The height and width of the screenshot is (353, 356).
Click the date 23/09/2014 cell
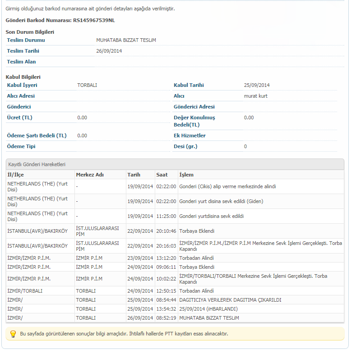pos(140,258)
